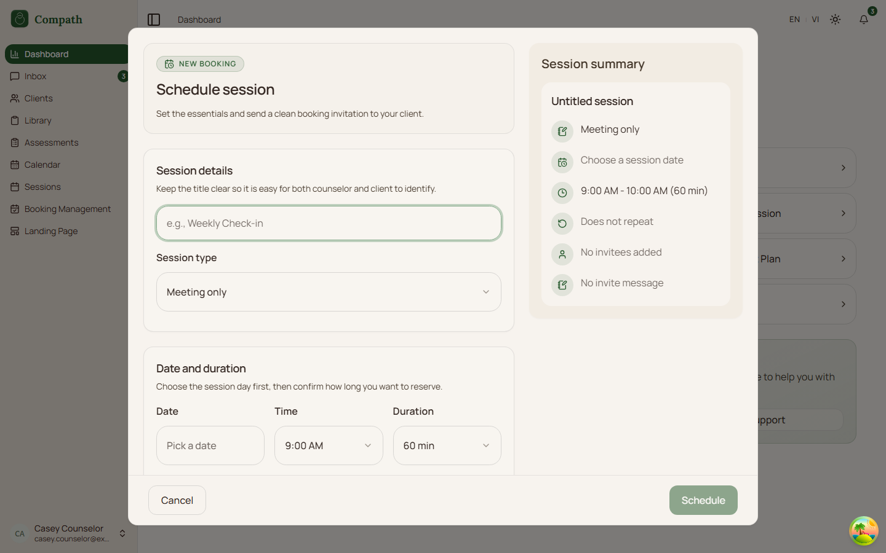Click the Weekly Check-in title field
Viewport: 886px width, 553px height.
click(x=329, y=223)
